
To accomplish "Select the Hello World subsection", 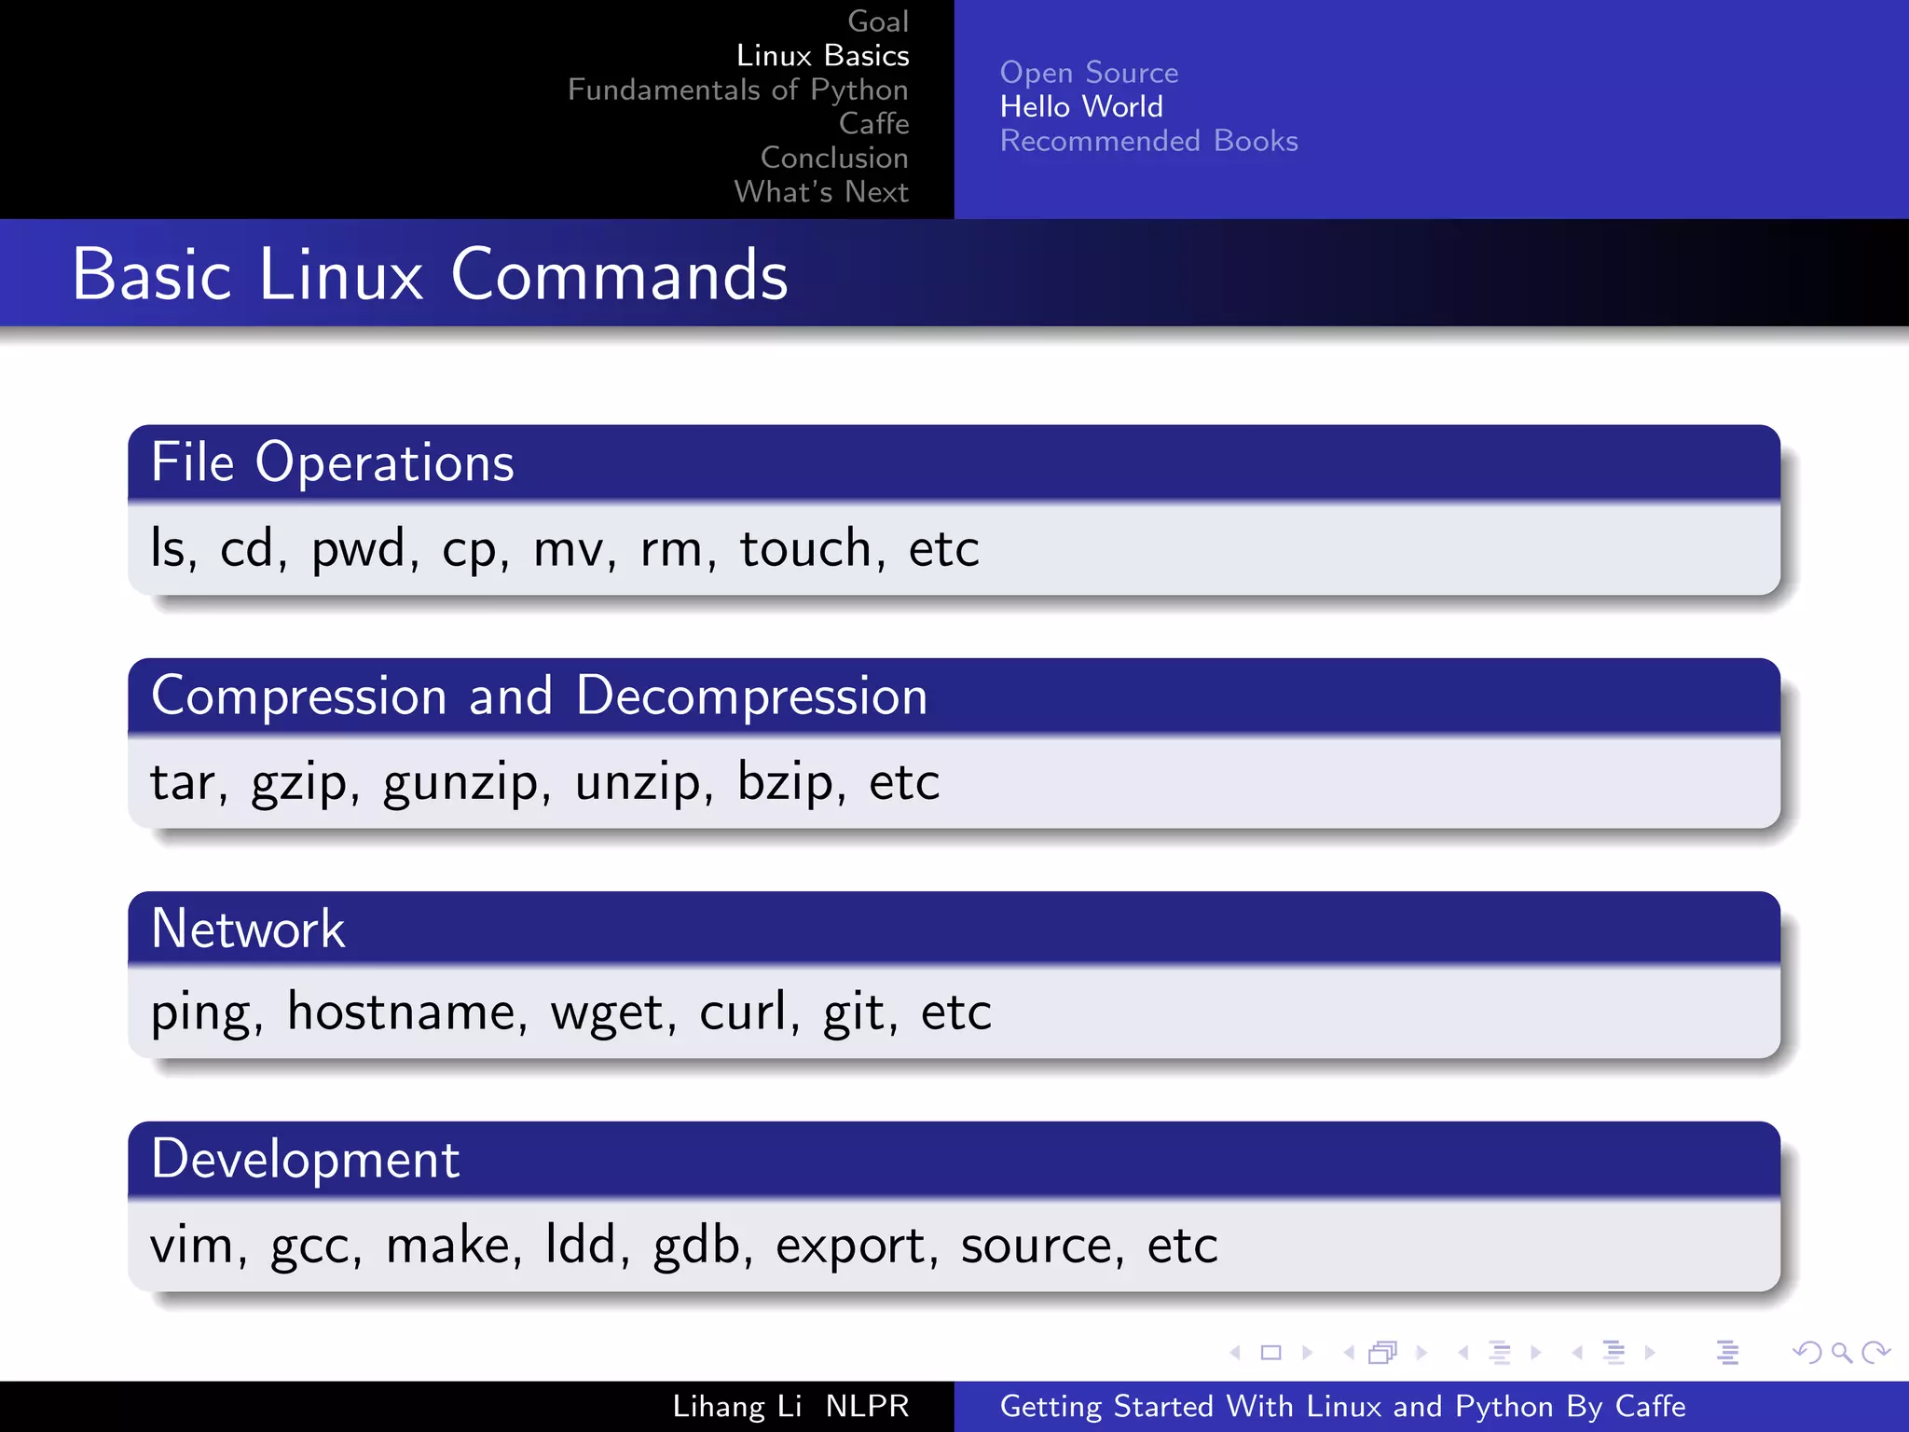I will tap(1081, 107).
